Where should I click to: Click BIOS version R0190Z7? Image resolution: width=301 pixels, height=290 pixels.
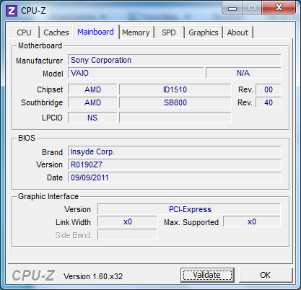175,164
